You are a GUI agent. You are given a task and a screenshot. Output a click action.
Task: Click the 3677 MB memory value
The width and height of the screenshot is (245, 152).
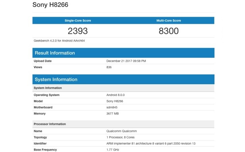[112, 113]
